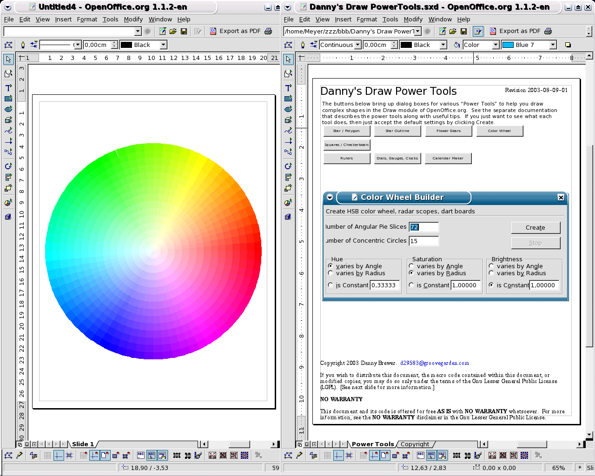Switch to the Copyright slide tab

(415, 444)
